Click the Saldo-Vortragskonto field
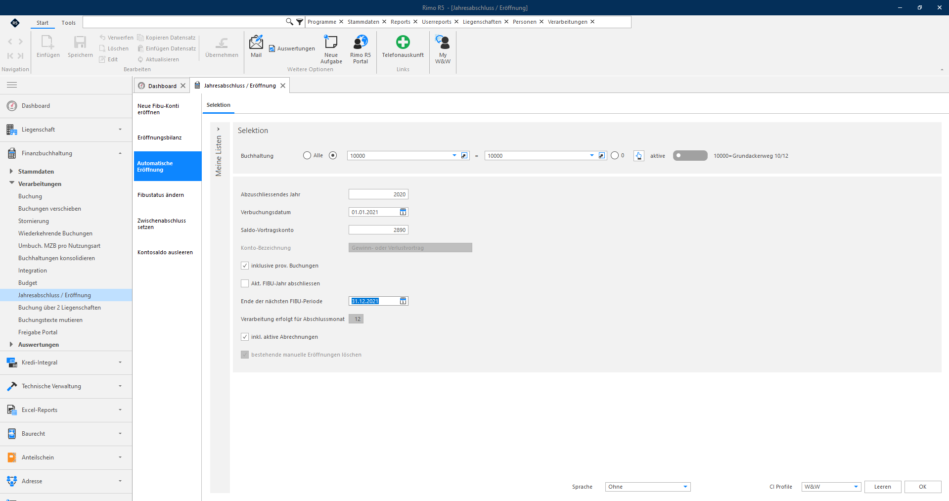The width and height of the screenshot is (949, 501). [x=378, y=230]
